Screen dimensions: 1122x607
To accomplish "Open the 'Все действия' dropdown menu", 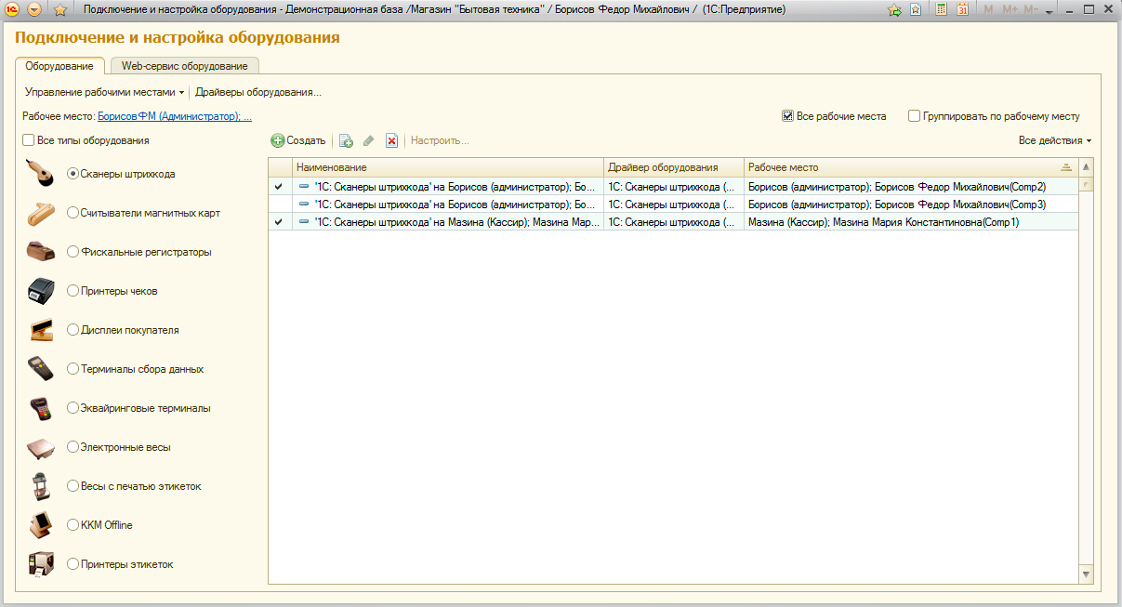I will (x=1054, y=140).
